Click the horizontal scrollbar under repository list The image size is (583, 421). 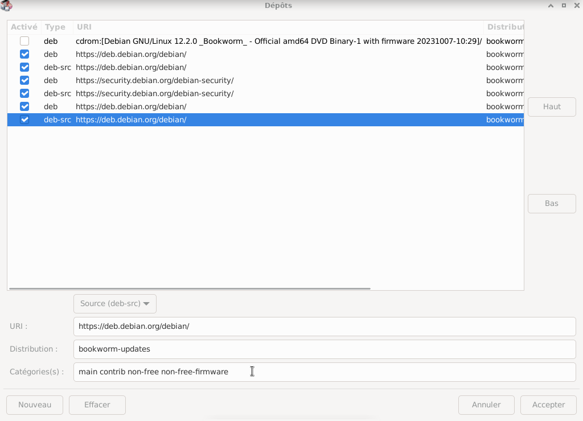coord(190,288)
